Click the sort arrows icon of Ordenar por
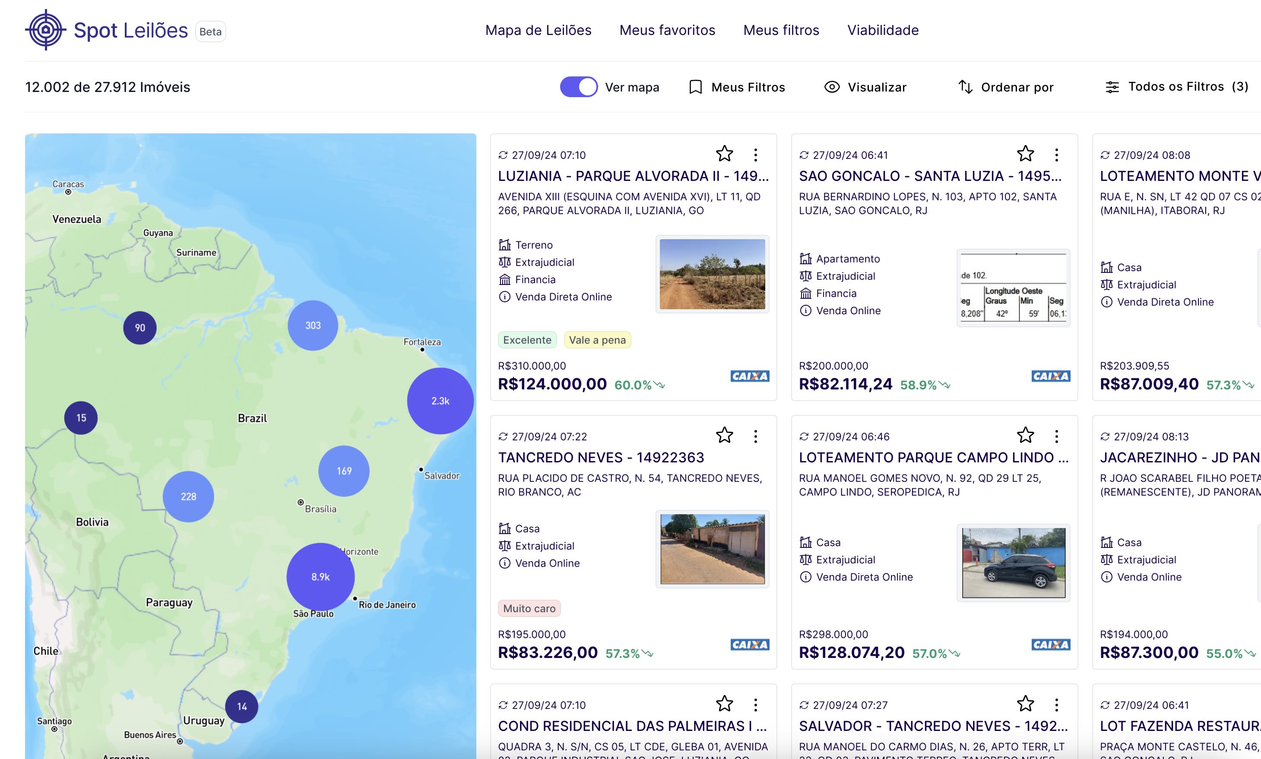This screenshot has width=1261, height=759. click(x=965, y=87)
